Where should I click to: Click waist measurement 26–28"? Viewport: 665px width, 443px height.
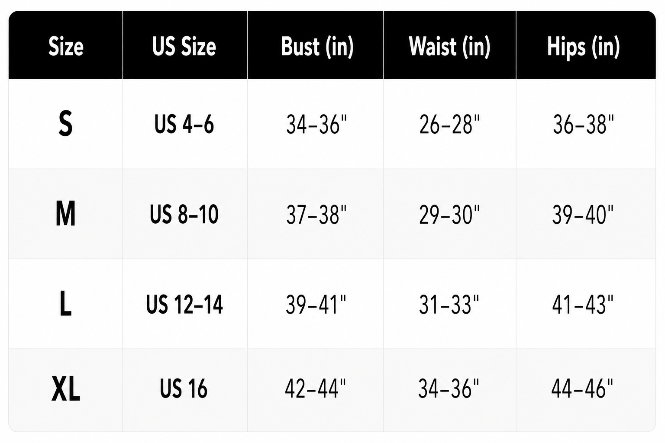point(450,124)
